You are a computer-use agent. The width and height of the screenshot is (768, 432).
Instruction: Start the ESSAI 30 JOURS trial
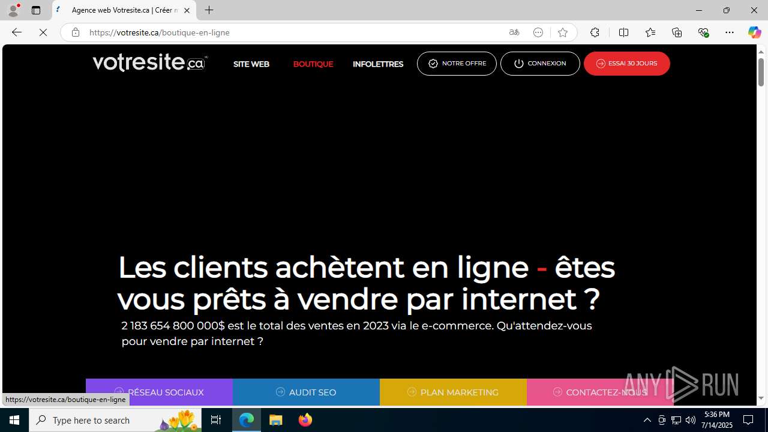[627, 64]
